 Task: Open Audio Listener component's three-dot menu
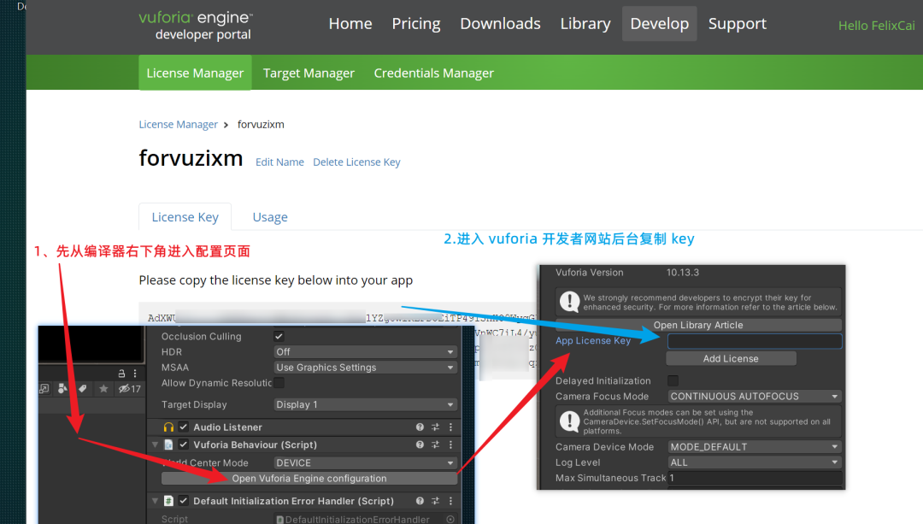tap(451, 427)
